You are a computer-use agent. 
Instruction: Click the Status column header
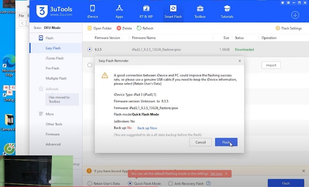pyautogui.click(x=239, y=38)
